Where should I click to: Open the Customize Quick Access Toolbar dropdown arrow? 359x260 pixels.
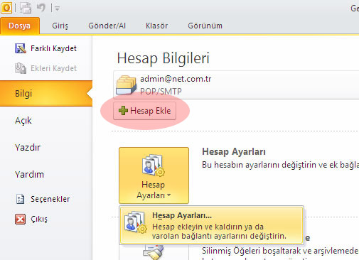click(57, 9)
